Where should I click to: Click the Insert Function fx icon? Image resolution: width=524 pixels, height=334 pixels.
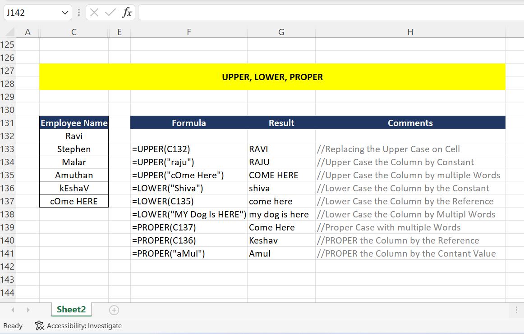pos(127,13)
